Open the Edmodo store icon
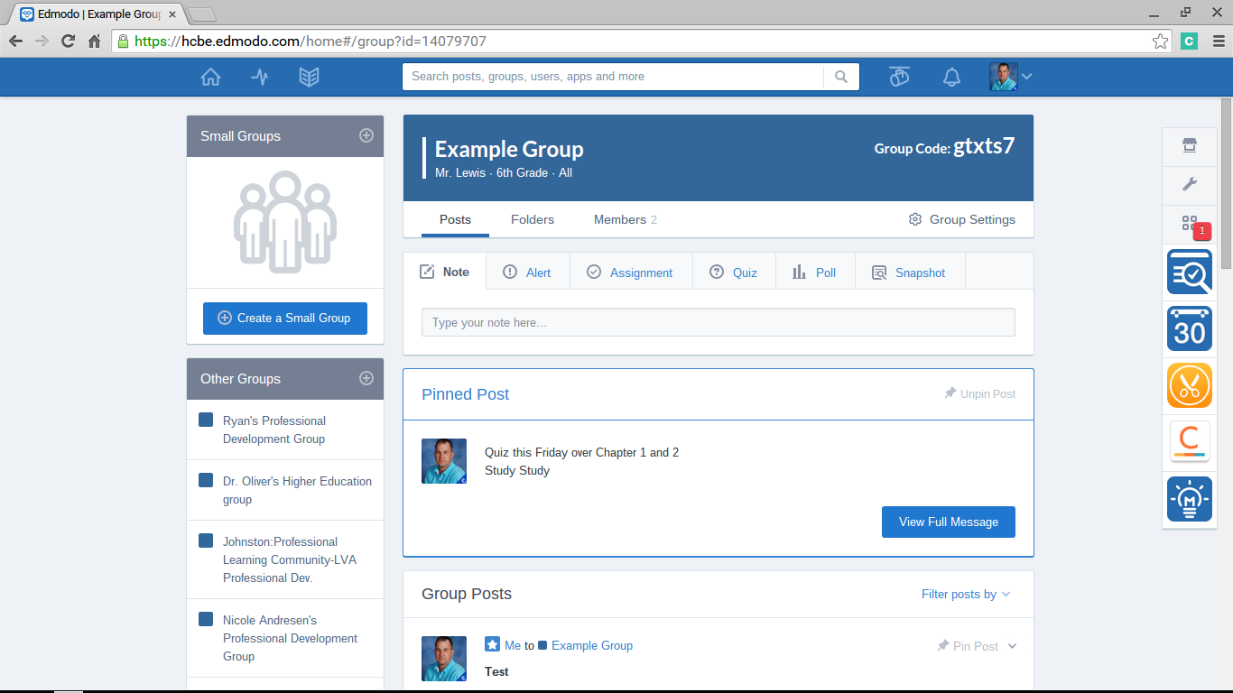 click(1189, 146)
